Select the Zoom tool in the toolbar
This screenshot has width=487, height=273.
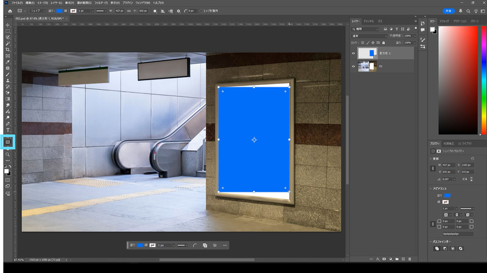pyautogui.click(x=8, y=155)
